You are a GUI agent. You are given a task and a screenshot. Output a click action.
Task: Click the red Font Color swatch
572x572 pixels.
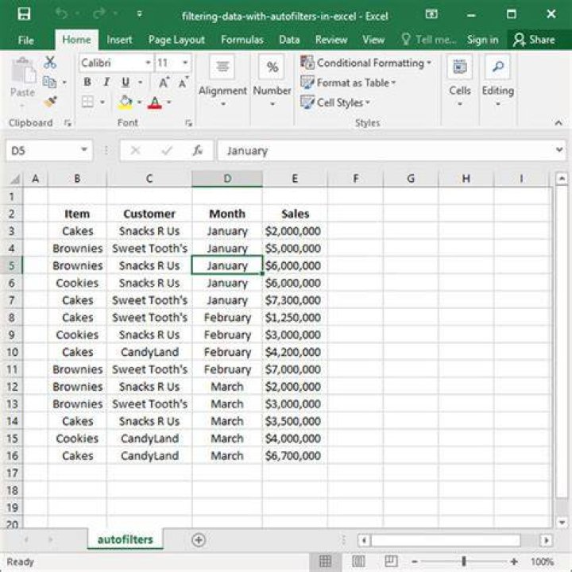pos(155,102)
